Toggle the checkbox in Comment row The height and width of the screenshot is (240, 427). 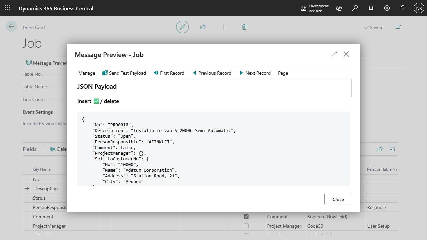[246, 217]
